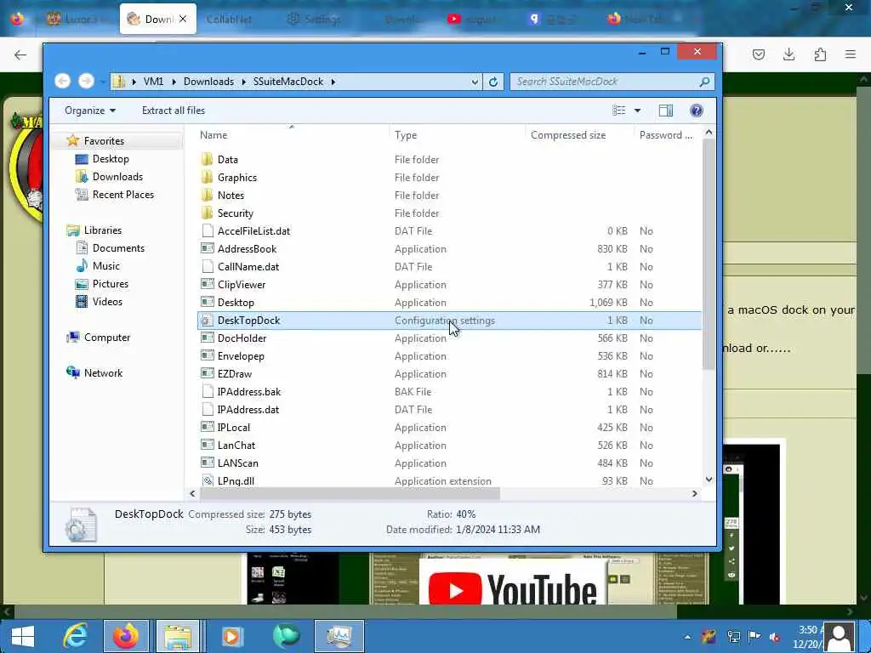This screenshot has height=653, width=871.
Task: Click SSuiteMacDock in the address breadcrumb
Action: (x=287, y=82)
